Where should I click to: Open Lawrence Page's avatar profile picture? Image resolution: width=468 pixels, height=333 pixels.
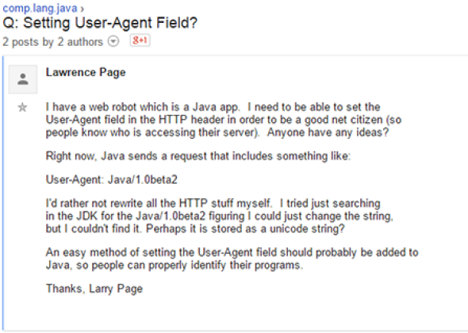point(23,79)
